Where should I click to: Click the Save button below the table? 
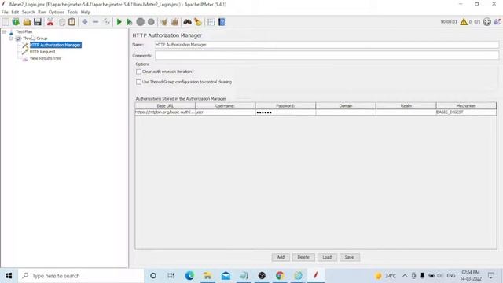click(x=349, y=257)
